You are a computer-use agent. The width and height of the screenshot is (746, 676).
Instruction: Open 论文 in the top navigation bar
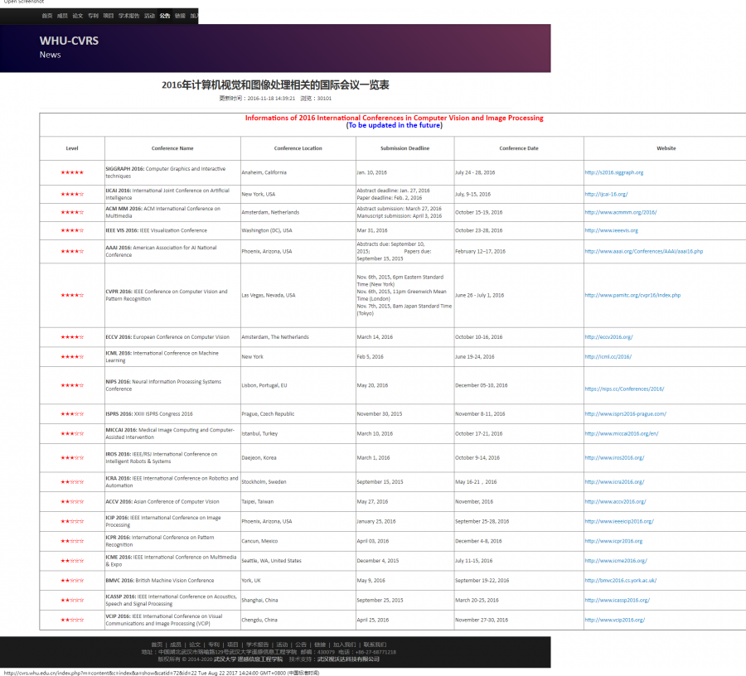pyautogui.click(x=78, y=16)
